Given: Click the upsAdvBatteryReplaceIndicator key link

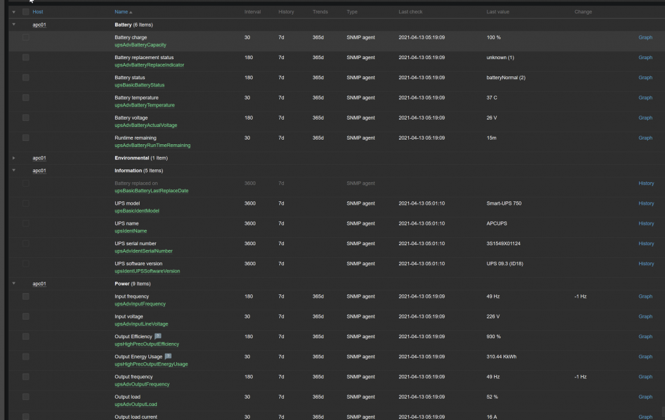Looking at the screenshot, I should pos(149,65).
